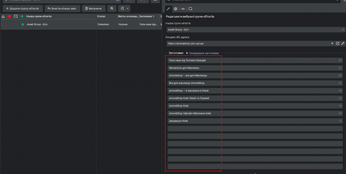The height and width of the screenshot is (174, 346).
Task: Click the pencil icon at URL field end
Action: (343, 43)
